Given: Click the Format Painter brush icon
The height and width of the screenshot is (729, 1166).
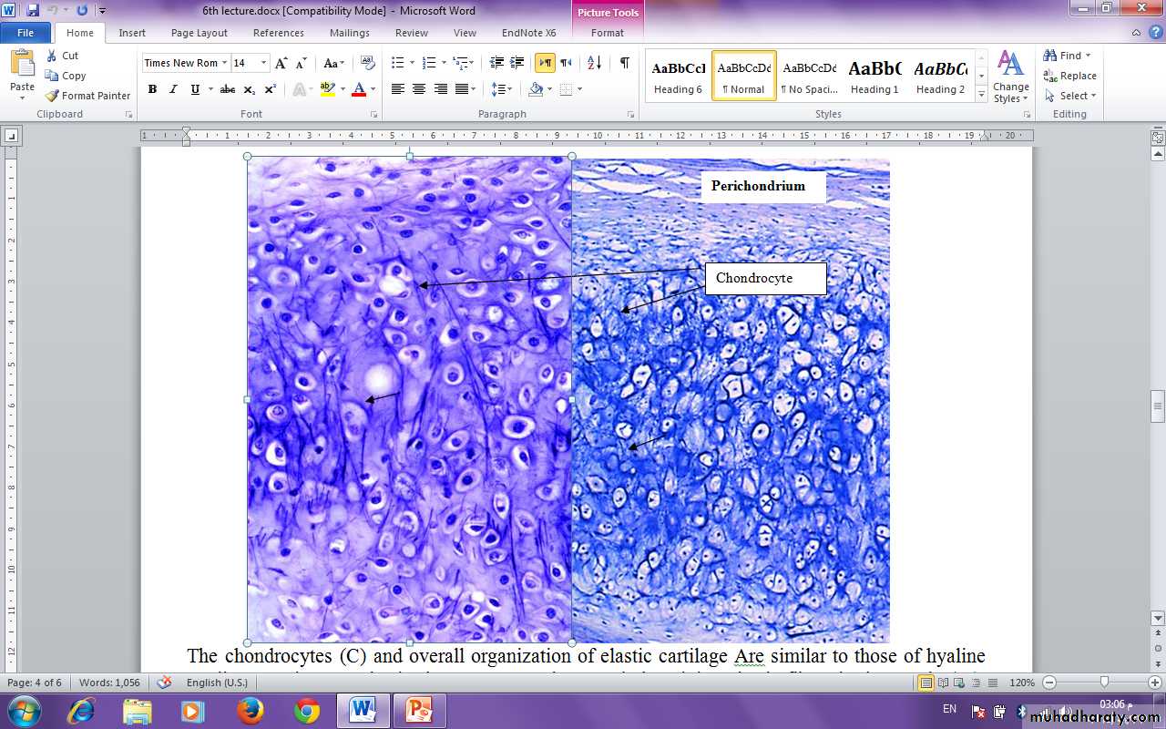Looking at the screenshot, I should [x=53, y=96].
